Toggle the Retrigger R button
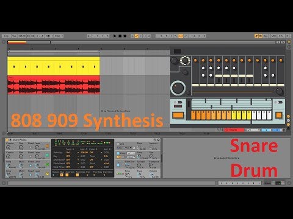 [x=62, y=175]
